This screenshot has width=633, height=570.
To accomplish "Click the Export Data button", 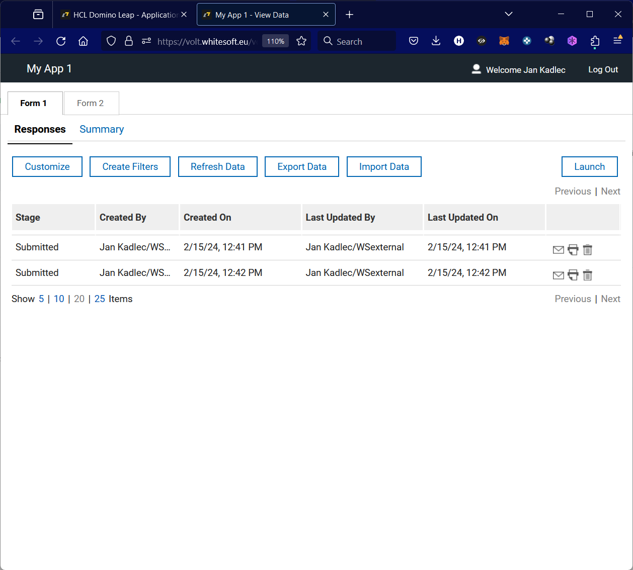I will click(x=301, y=166).
